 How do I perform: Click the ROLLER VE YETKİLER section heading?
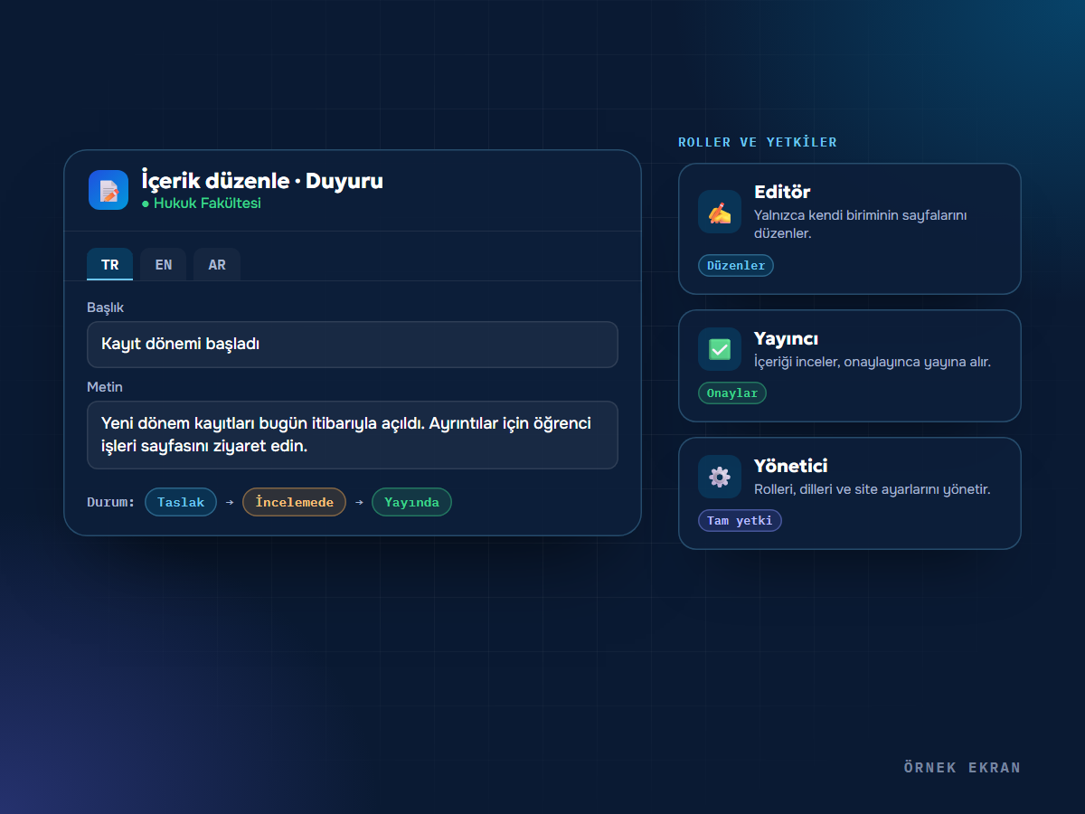click(x=758, y=142)
